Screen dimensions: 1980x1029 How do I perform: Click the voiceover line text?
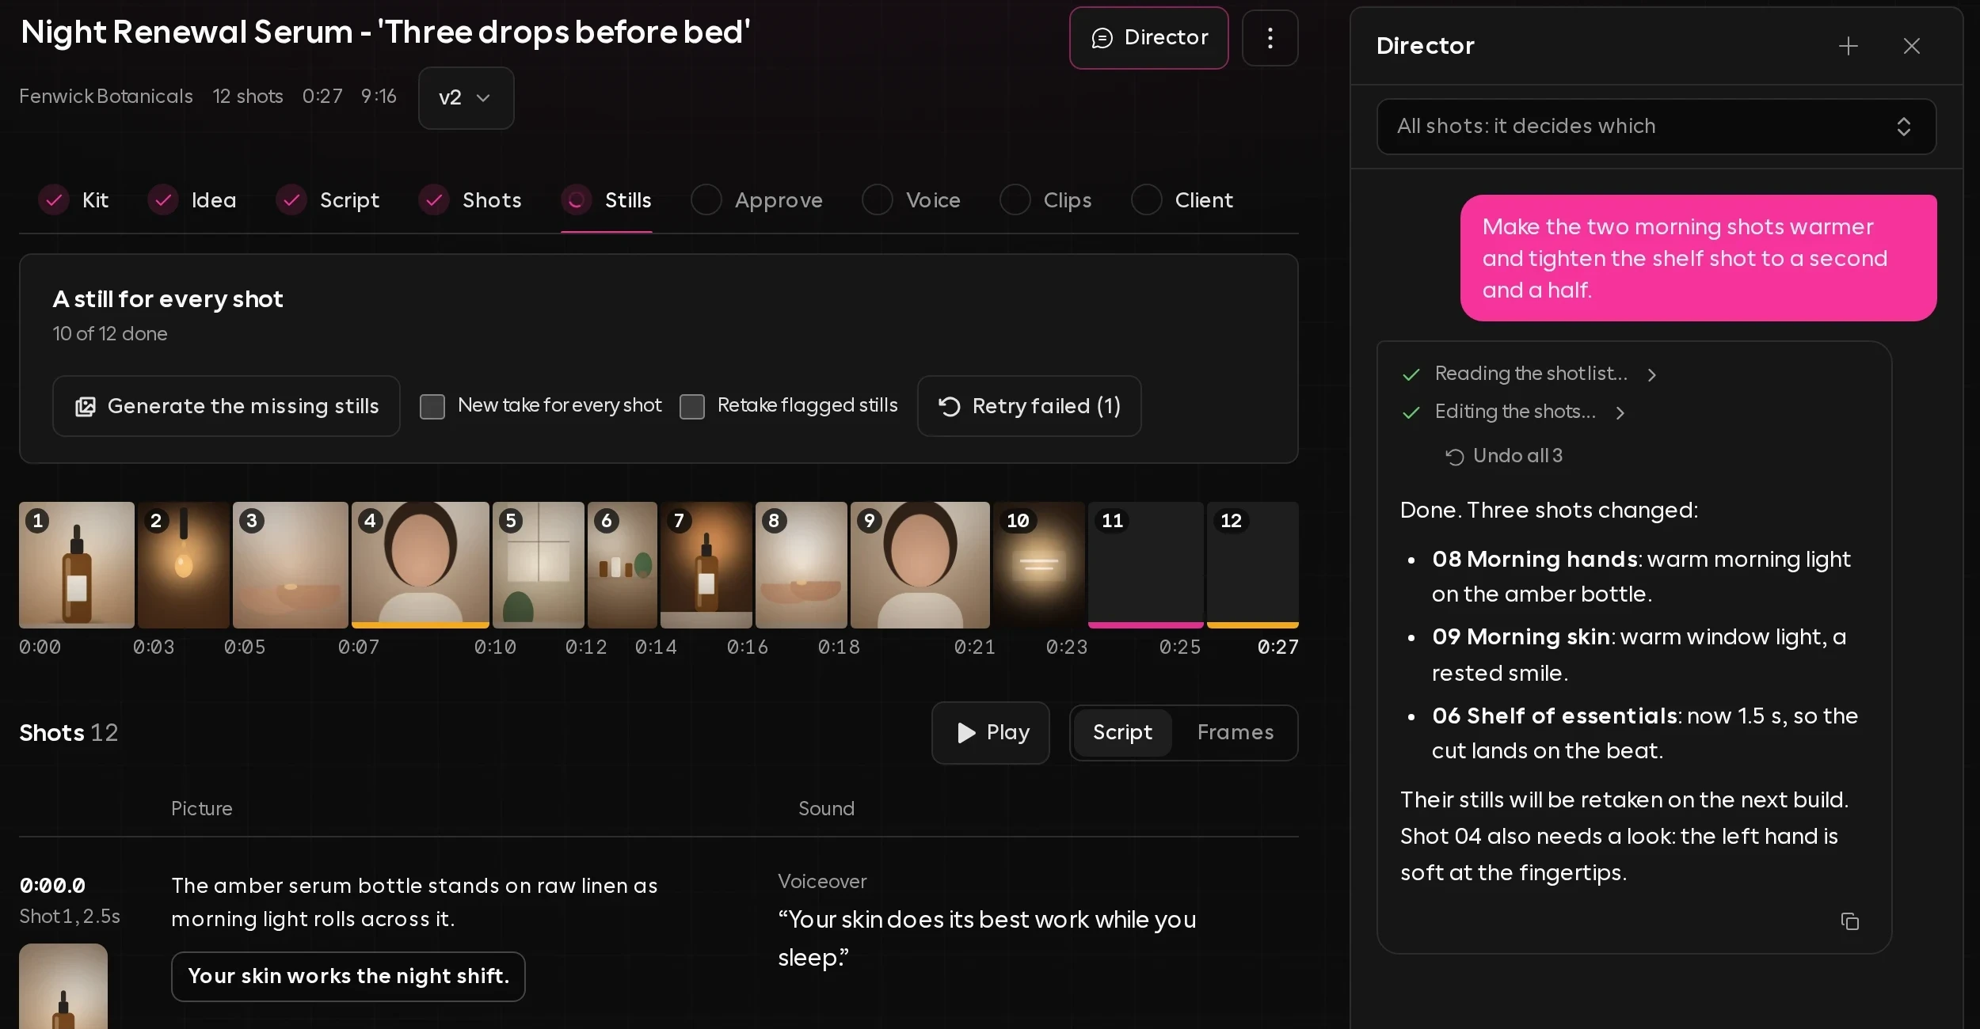click(987, 939)
